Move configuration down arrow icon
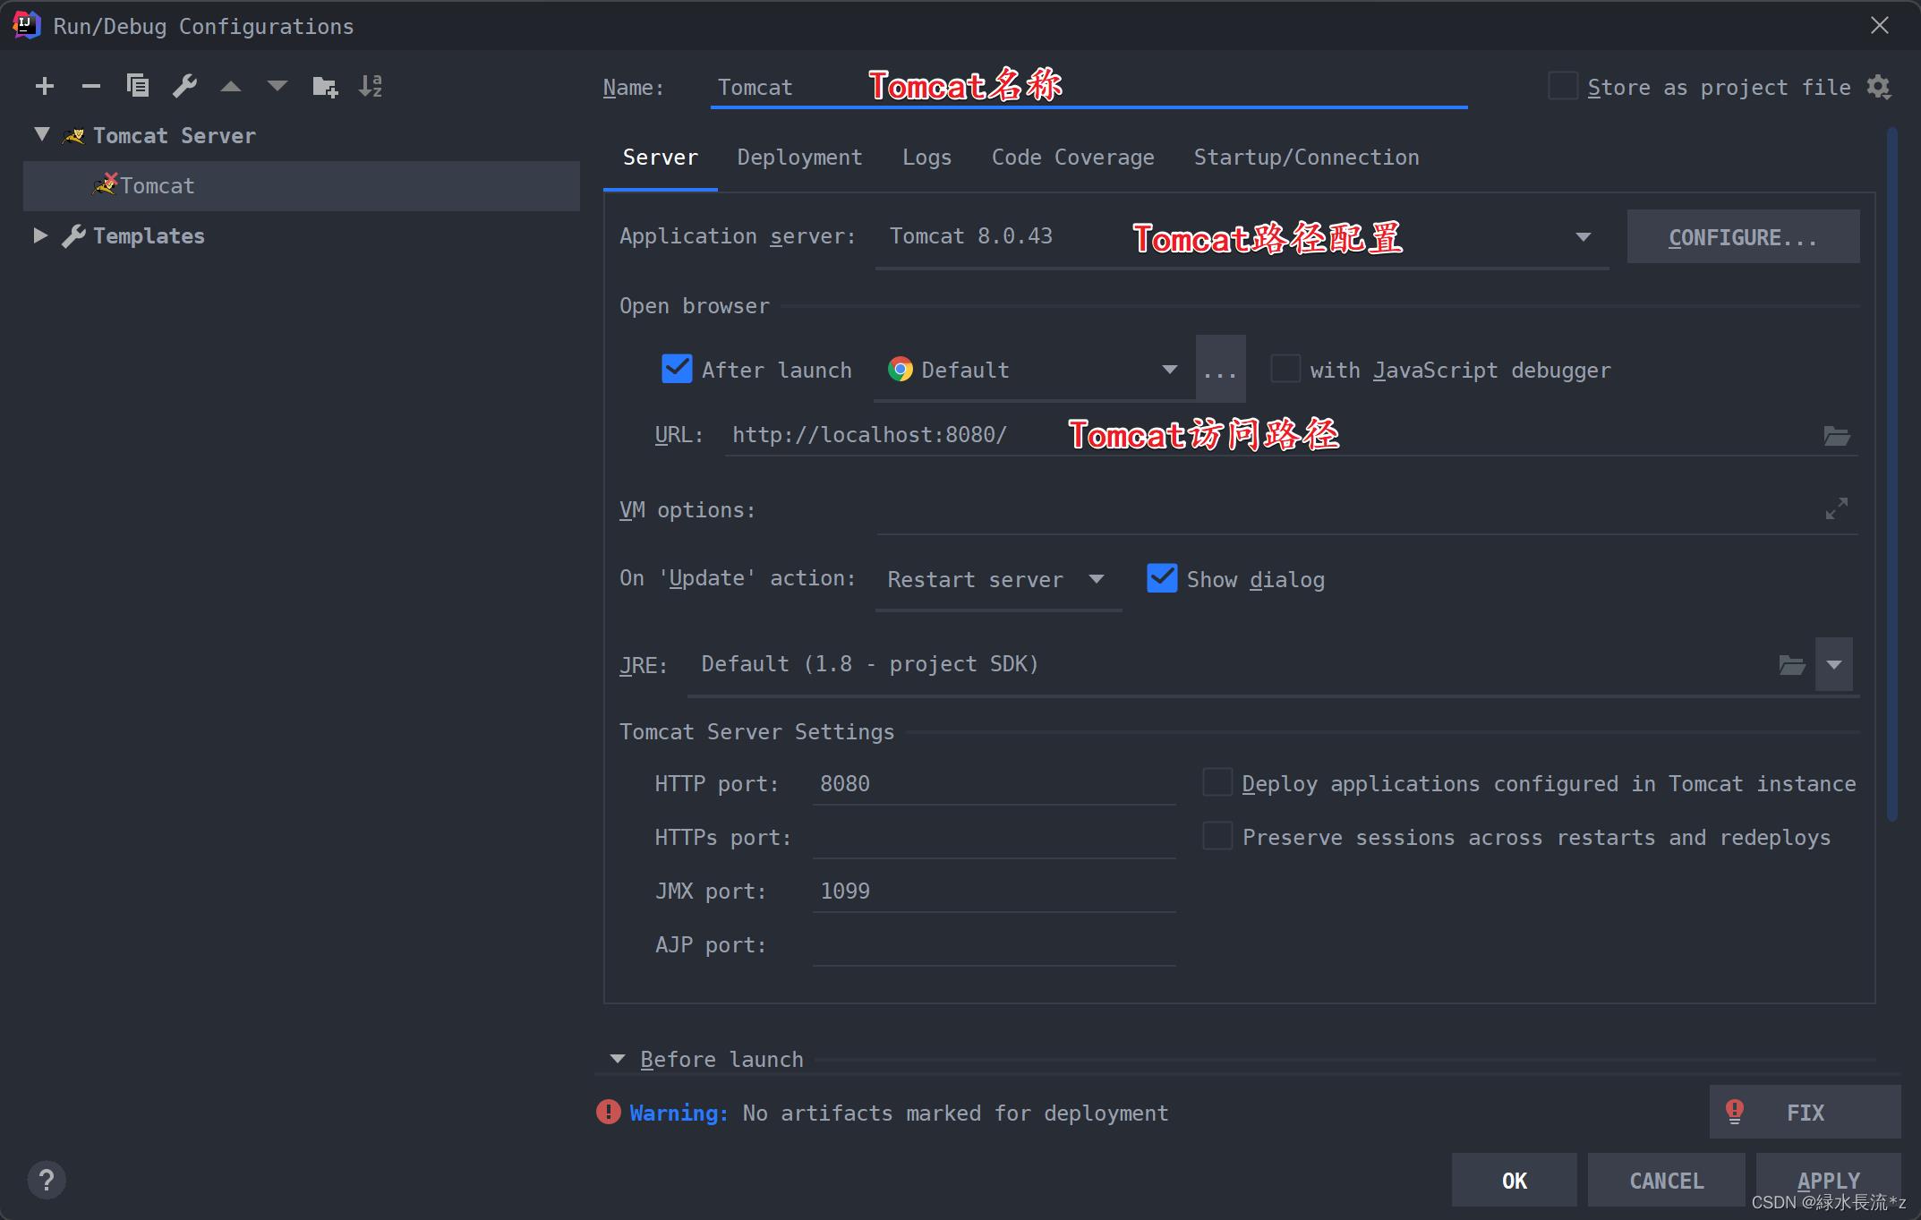 click(x=277, y=86)
